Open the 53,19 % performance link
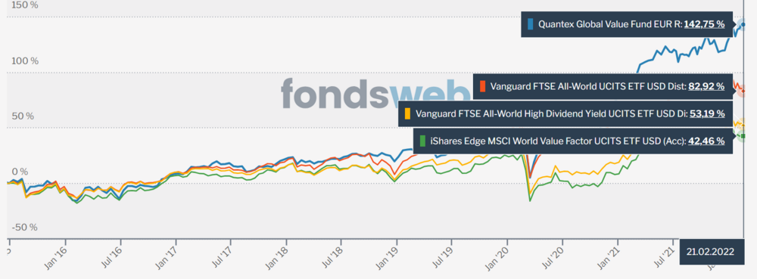This screenshot has width=757, height=279. coord(707,113)
